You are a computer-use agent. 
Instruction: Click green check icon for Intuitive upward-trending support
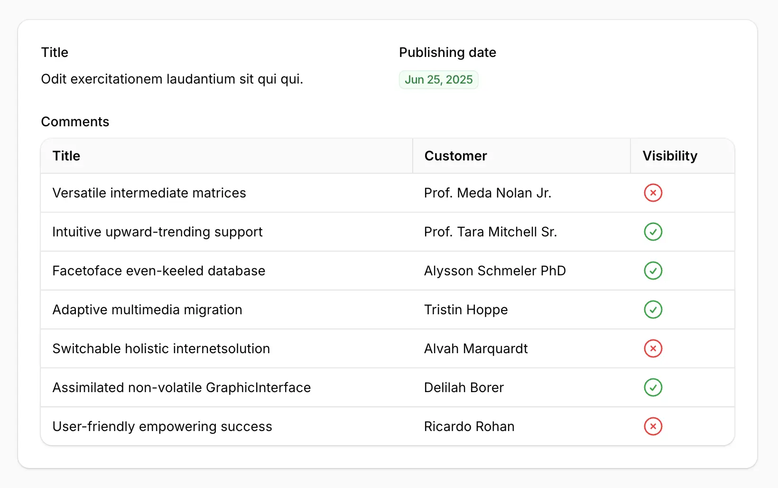(653, 232)
